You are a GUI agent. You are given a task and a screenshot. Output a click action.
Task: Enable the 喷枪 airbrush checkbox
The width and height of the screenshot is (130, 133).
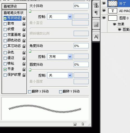click(x=5, y=64)
